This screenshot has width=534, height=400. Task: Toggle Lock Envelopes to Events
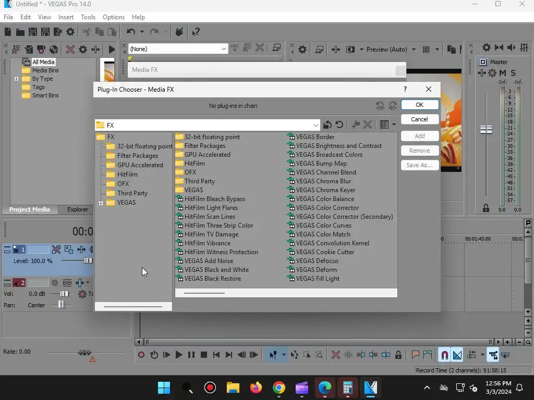click(x=493, y=355)
